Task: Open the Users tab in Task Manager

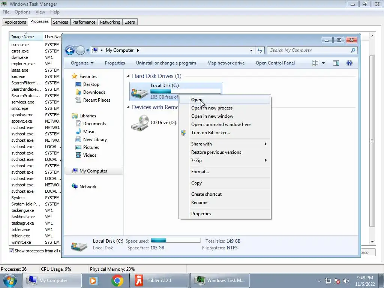Action: point(129,22)
